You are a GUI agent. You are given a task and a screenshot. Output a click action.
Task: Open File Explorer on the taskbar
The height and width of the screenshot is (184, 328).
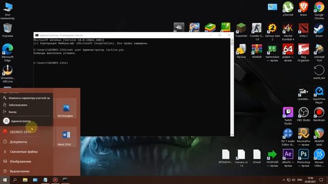[25, 180]
